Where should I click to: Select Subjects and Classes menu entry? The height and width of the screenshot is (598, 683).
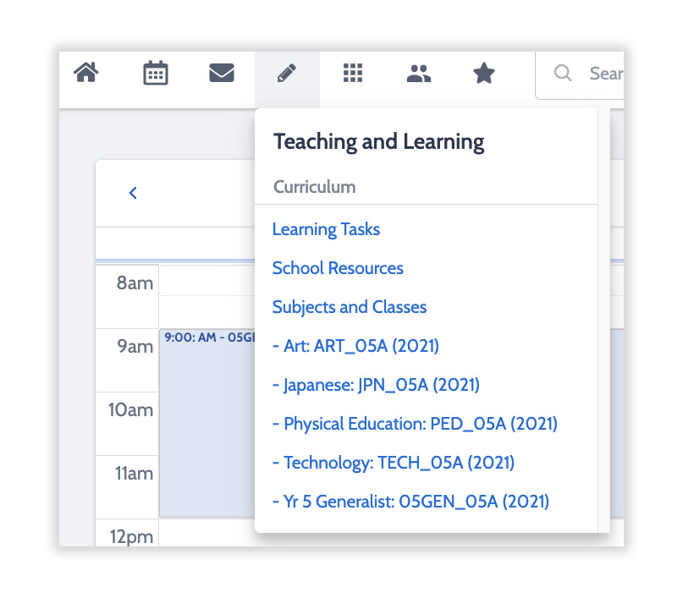click(x=350, y=307)
